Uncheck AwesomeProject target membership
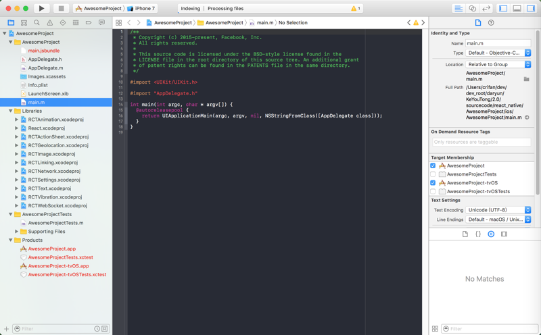The height and width of the screenshot is (335, 541). (x=433, y=165)
